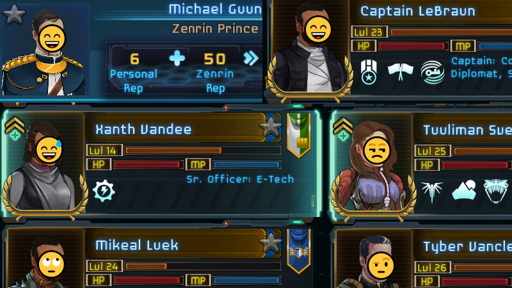512x288 pixels.
Task: Expand reputation details with double arrow
Action: click(251, 58)
